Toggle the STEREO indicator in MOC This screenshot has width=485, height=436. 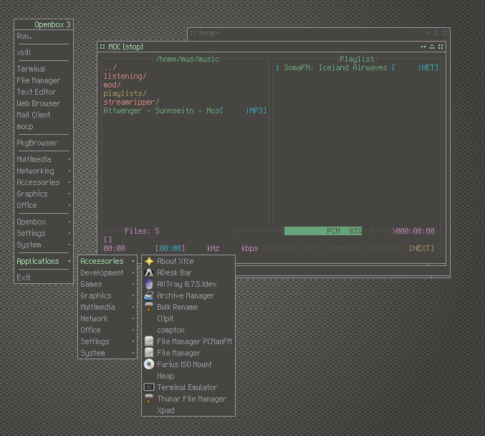pyautogui.click(x=279, y=248)
